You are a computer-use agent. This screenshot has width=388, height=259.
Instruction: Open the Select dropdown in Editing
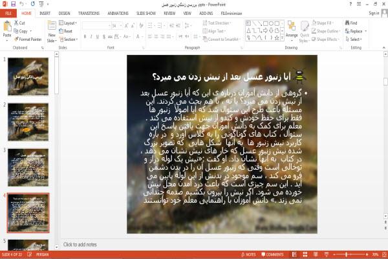tap(354, 39)
